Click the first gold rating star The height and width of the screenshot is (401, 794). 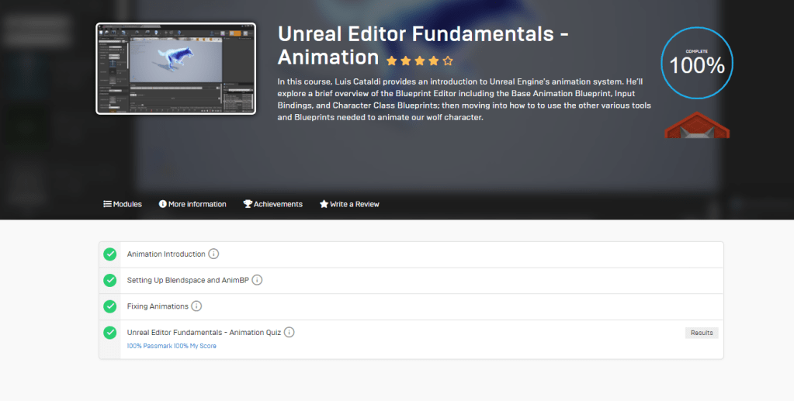[x=391, y=60]
